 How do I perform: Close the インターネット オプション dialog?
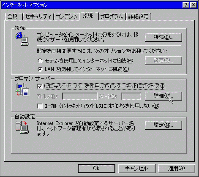point(194,5)
